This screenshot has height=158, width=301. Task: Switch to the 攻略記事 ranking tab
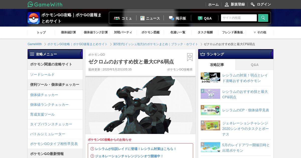[217, 65]
